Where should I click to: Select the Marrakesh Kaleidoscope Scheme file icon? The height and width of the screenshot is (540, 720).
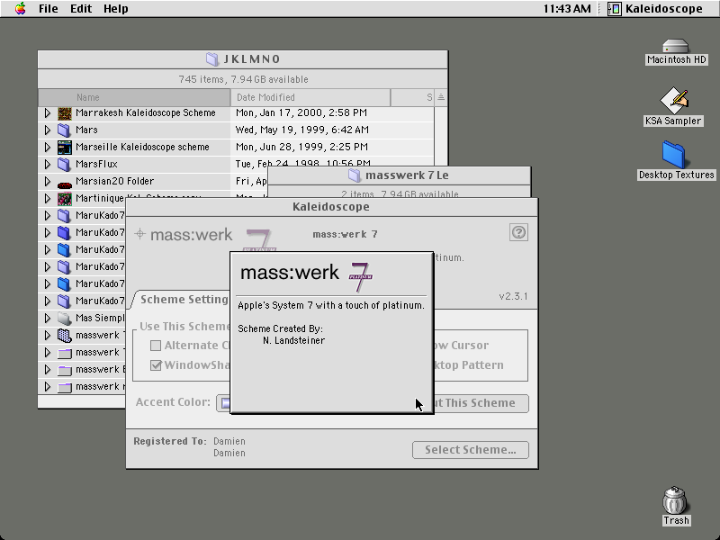point(65,113)
